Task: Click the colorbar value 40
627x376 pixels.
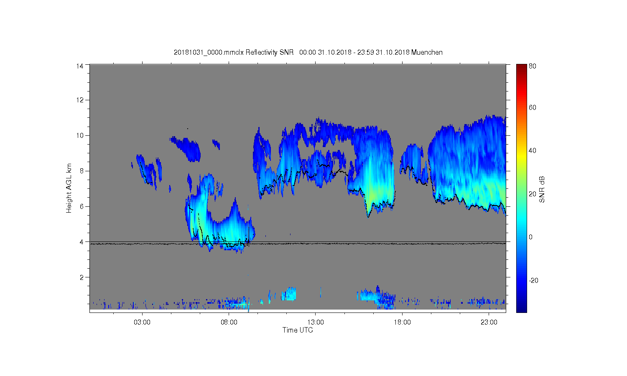Action: (x=533, y=151)
